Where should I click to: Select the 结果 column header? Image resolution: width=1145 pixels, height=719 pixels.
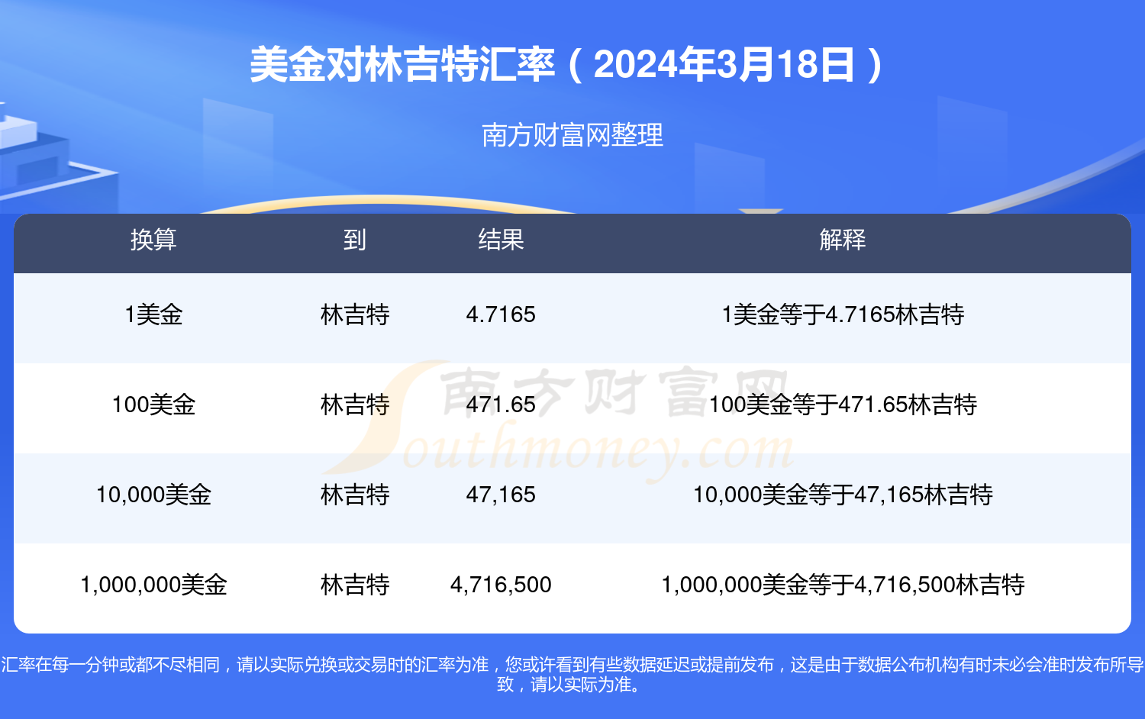click(501, 240)
